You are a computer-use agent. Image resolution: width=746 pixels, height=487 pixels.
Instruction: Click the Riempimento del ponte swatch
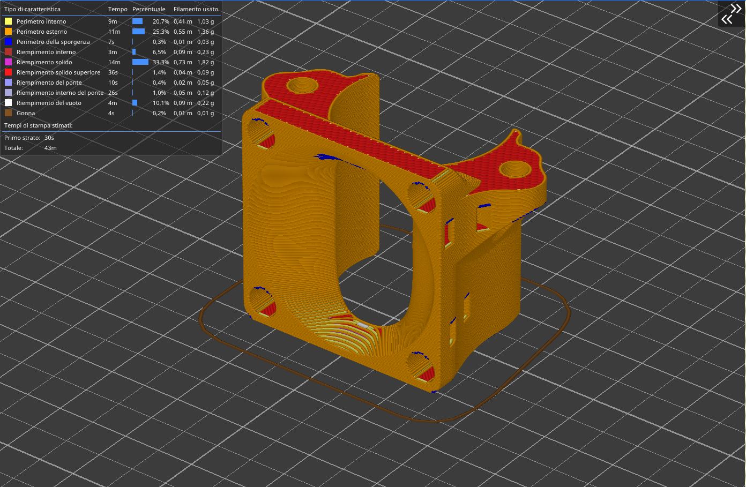(8, 83)
